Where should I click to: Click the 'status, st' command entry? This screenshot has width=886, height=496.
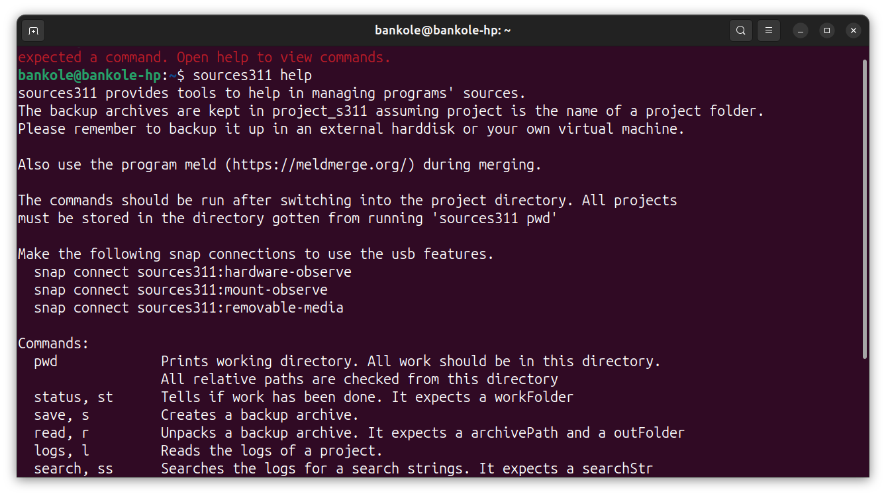point(74,397)
